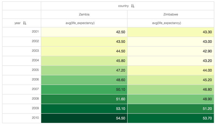Click the Zimbabwe 2006 cell showing 45.20
The width and height of the screenshot is (215, 125).
click(170, 80)
